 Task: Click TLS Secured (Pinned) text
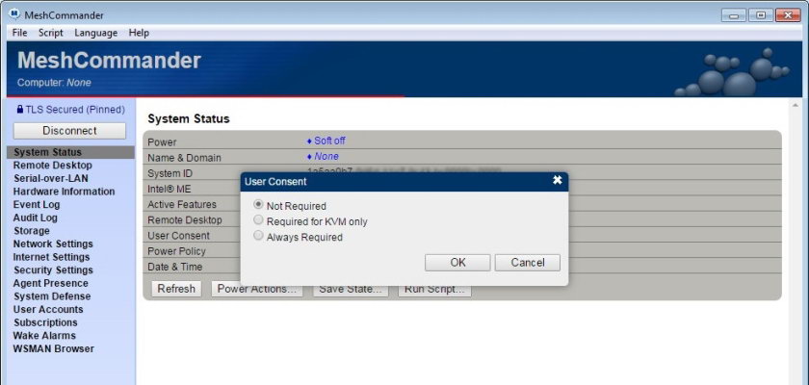tap(75, 110)
